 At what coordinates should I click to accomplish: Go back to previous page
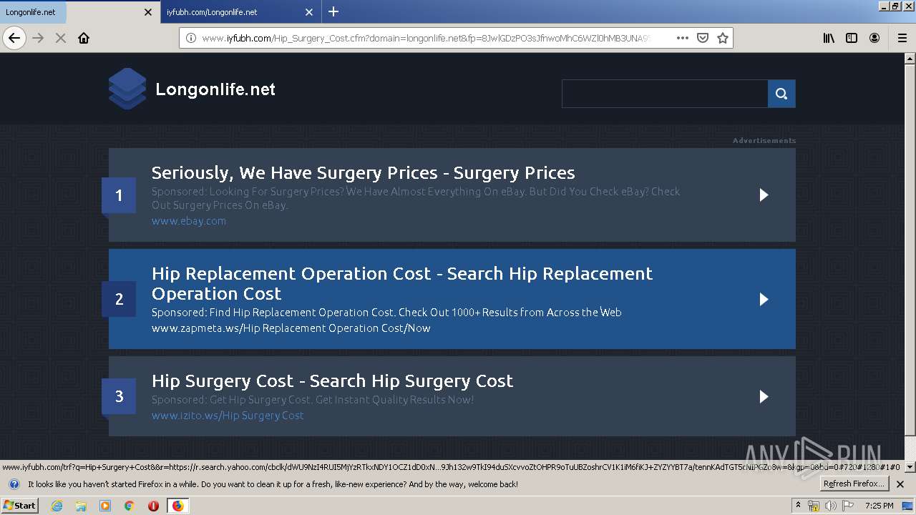point(14,38)
